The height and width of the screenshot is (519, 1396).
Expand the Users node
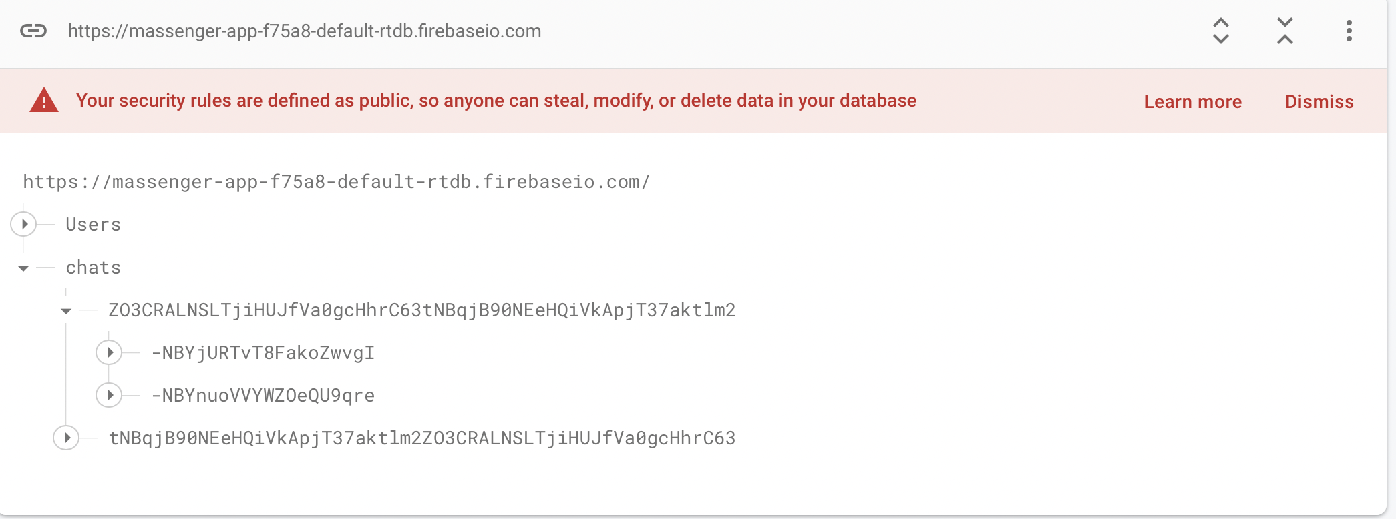pyautogui.click(x=24, y=224)
